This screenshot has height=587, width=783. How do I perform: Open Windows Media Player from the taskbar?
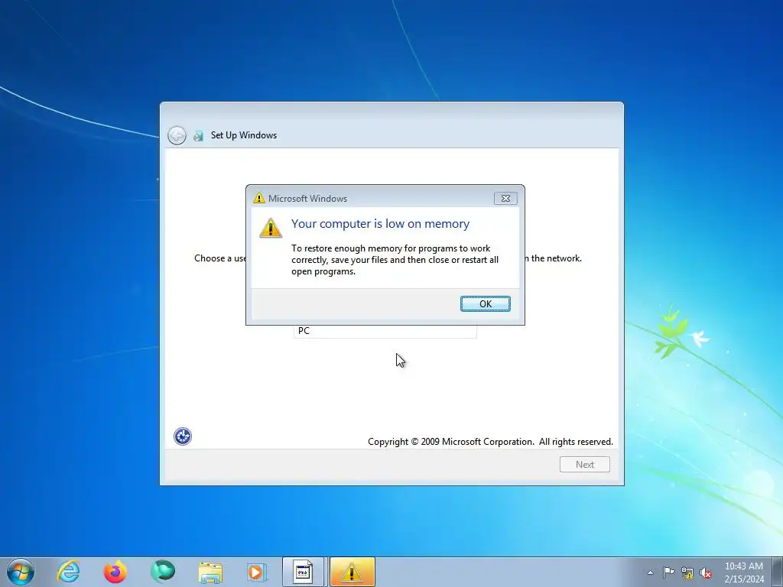(257, 572)
